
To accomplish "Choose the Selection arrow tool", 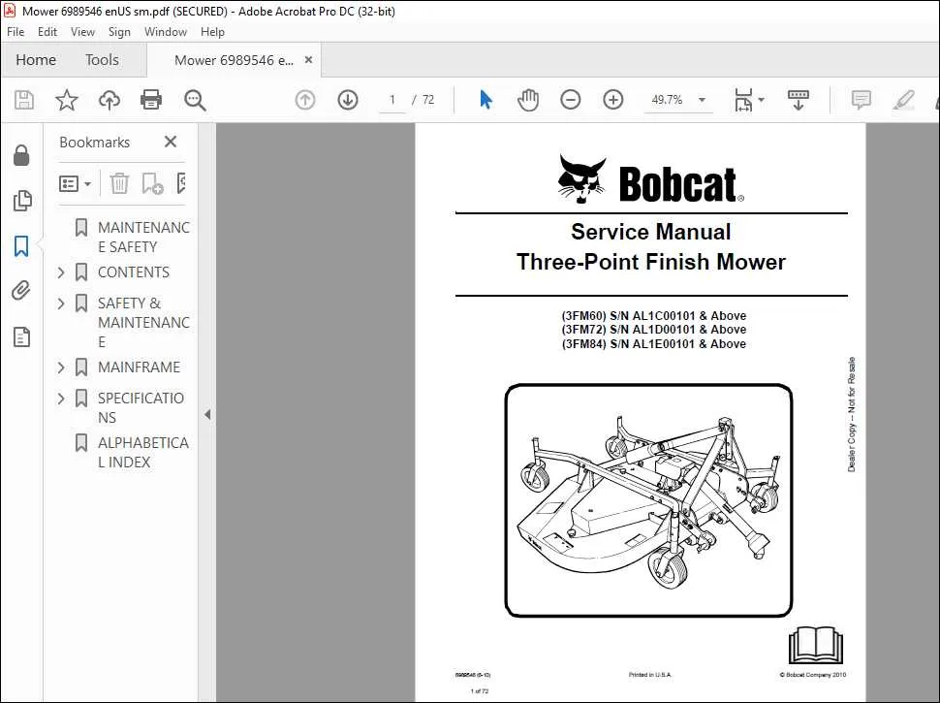I will tap(486, 100).
